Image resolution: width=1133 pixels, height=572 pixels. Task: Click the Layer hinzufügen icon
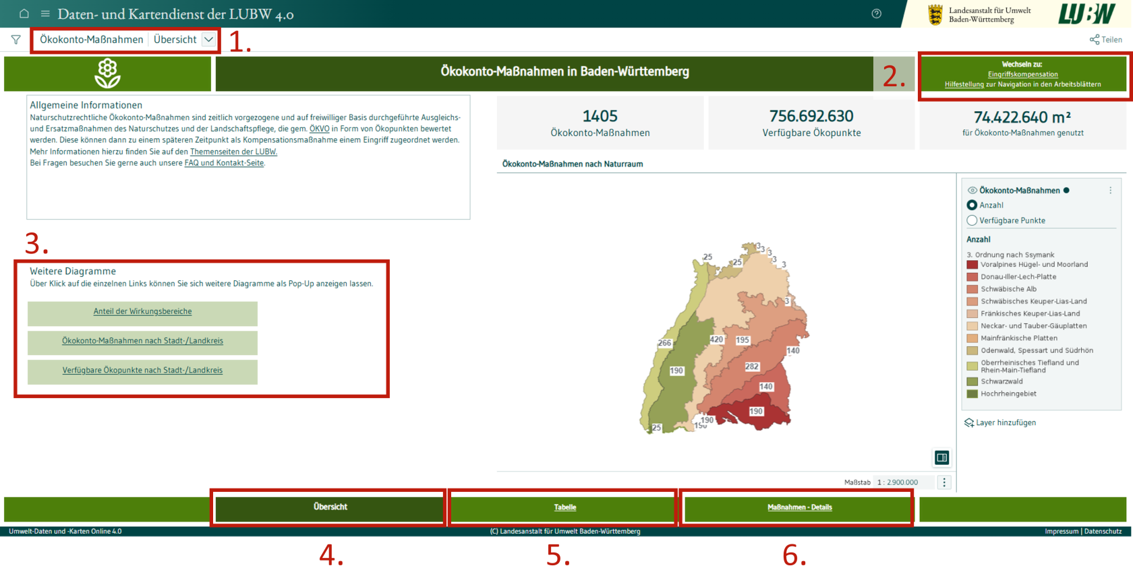(969, 422)
